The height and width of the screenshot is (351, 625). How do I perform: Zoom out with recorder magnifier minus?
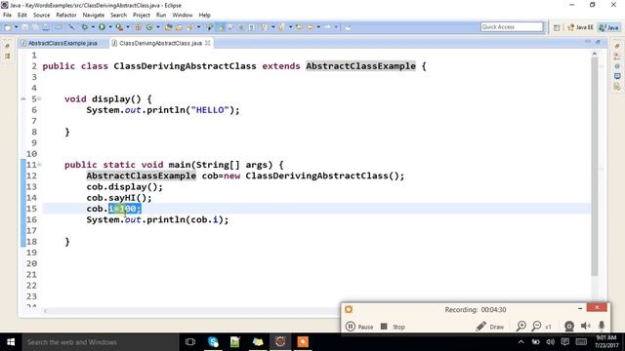[x=537, y=327]
